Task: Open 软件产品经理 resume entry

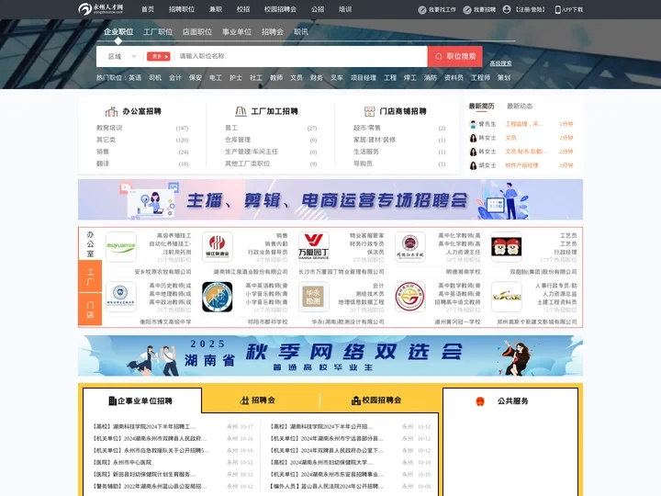Action: pos(521,165)
